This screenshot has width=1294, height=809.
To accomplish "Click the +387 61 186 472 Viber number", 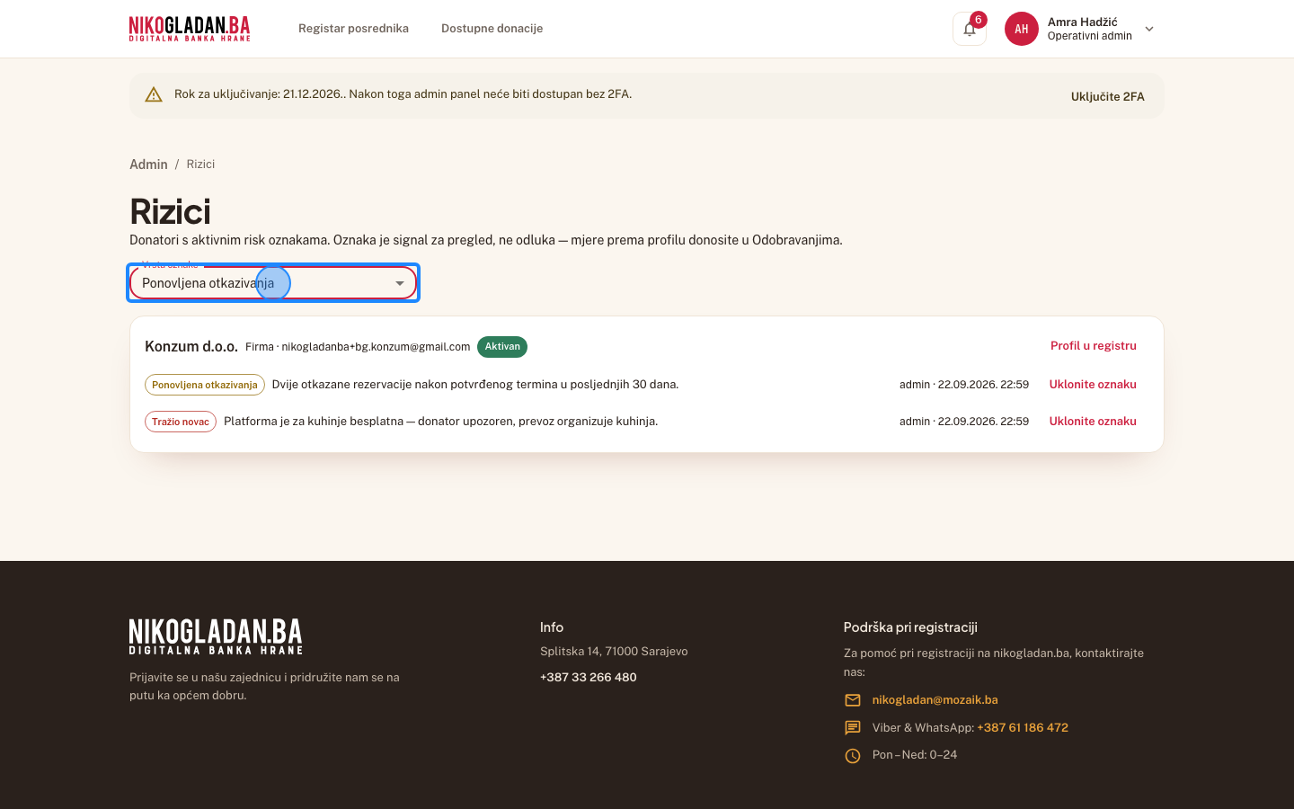I will pos(1023,728).
